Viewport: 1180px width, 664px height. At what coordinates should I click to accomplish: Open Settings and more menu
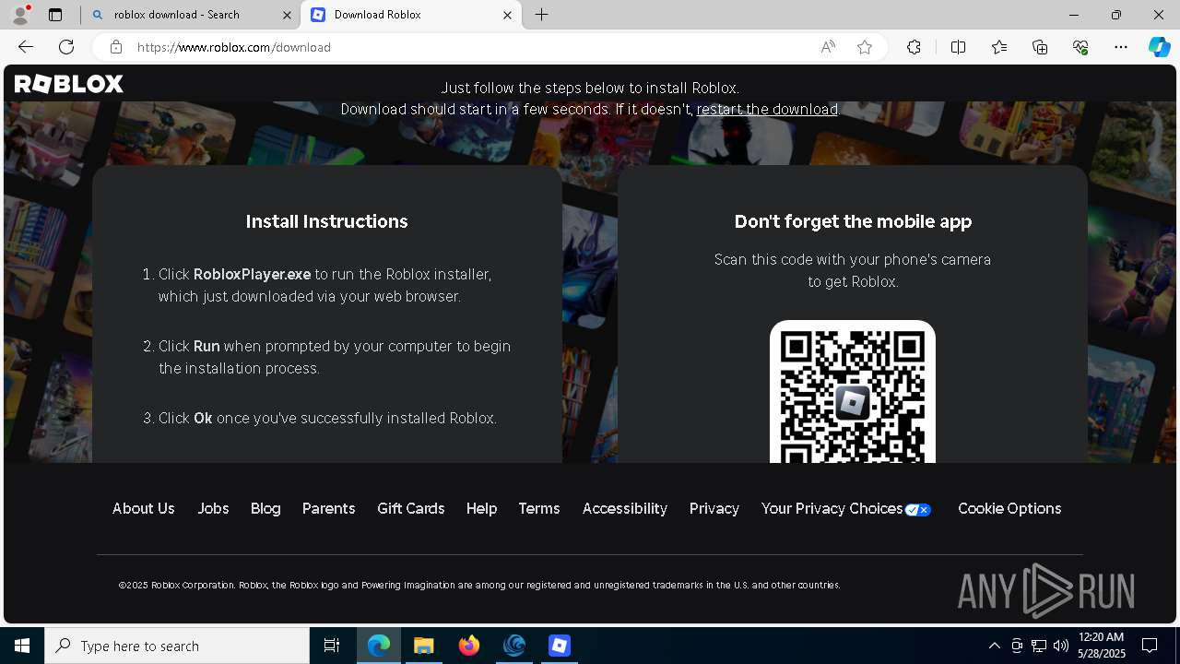(1121, 47)
